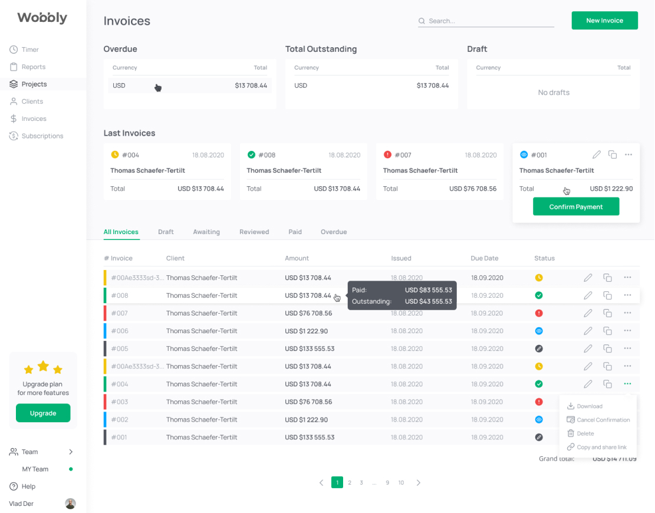
Task: Click the New Invoice button
Action: (604, 20)
